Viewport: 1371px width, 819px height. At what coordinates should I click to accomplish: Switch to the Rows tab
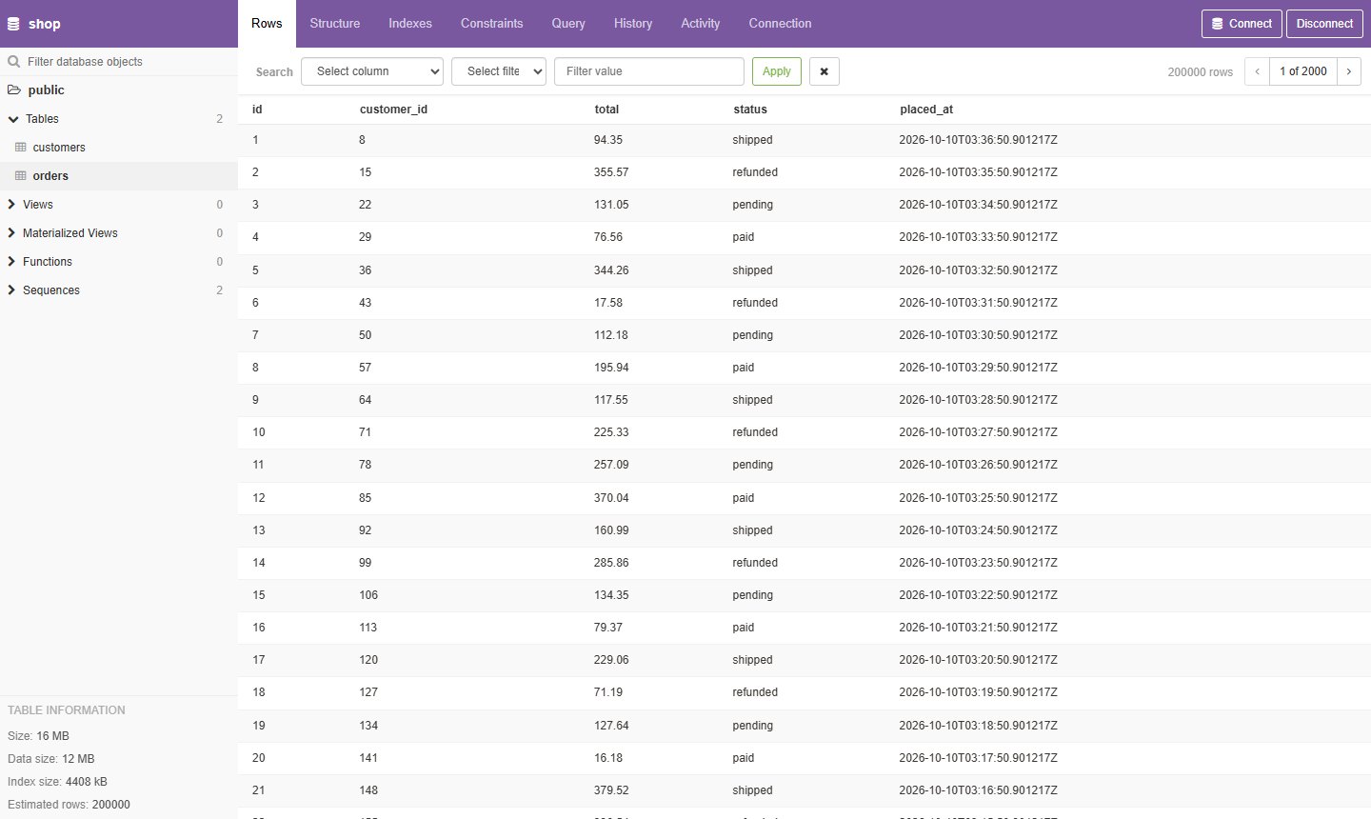pyautogui.click(x=267, y=24)
